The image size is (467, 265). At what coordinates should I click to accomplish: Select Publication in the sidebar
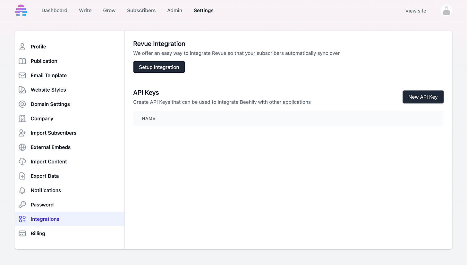point(70,61)
